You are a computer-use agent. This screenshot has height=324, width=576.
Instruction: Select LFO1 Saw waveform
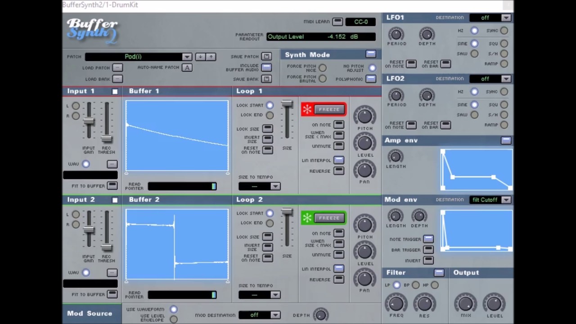(474, 54)
